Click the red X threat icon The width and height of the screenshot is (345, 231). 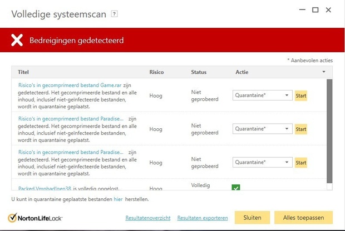pyautogui.click(x=17, y=40)
